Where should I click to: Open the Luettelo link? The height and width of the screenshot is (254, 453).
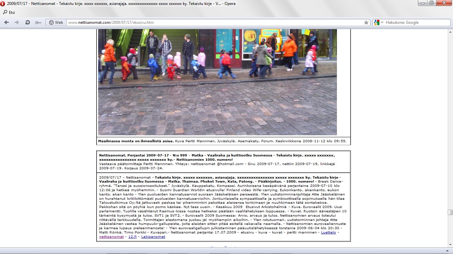point(329,233)
